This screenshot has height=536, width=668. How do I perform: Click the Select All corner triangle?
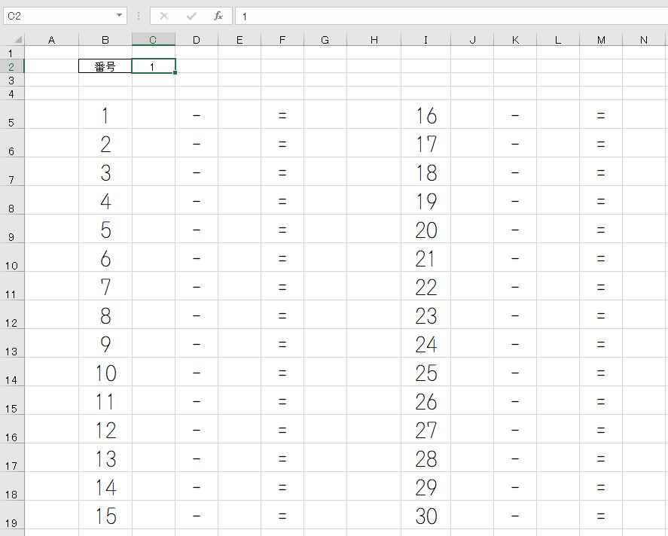[x=18, y=40]
